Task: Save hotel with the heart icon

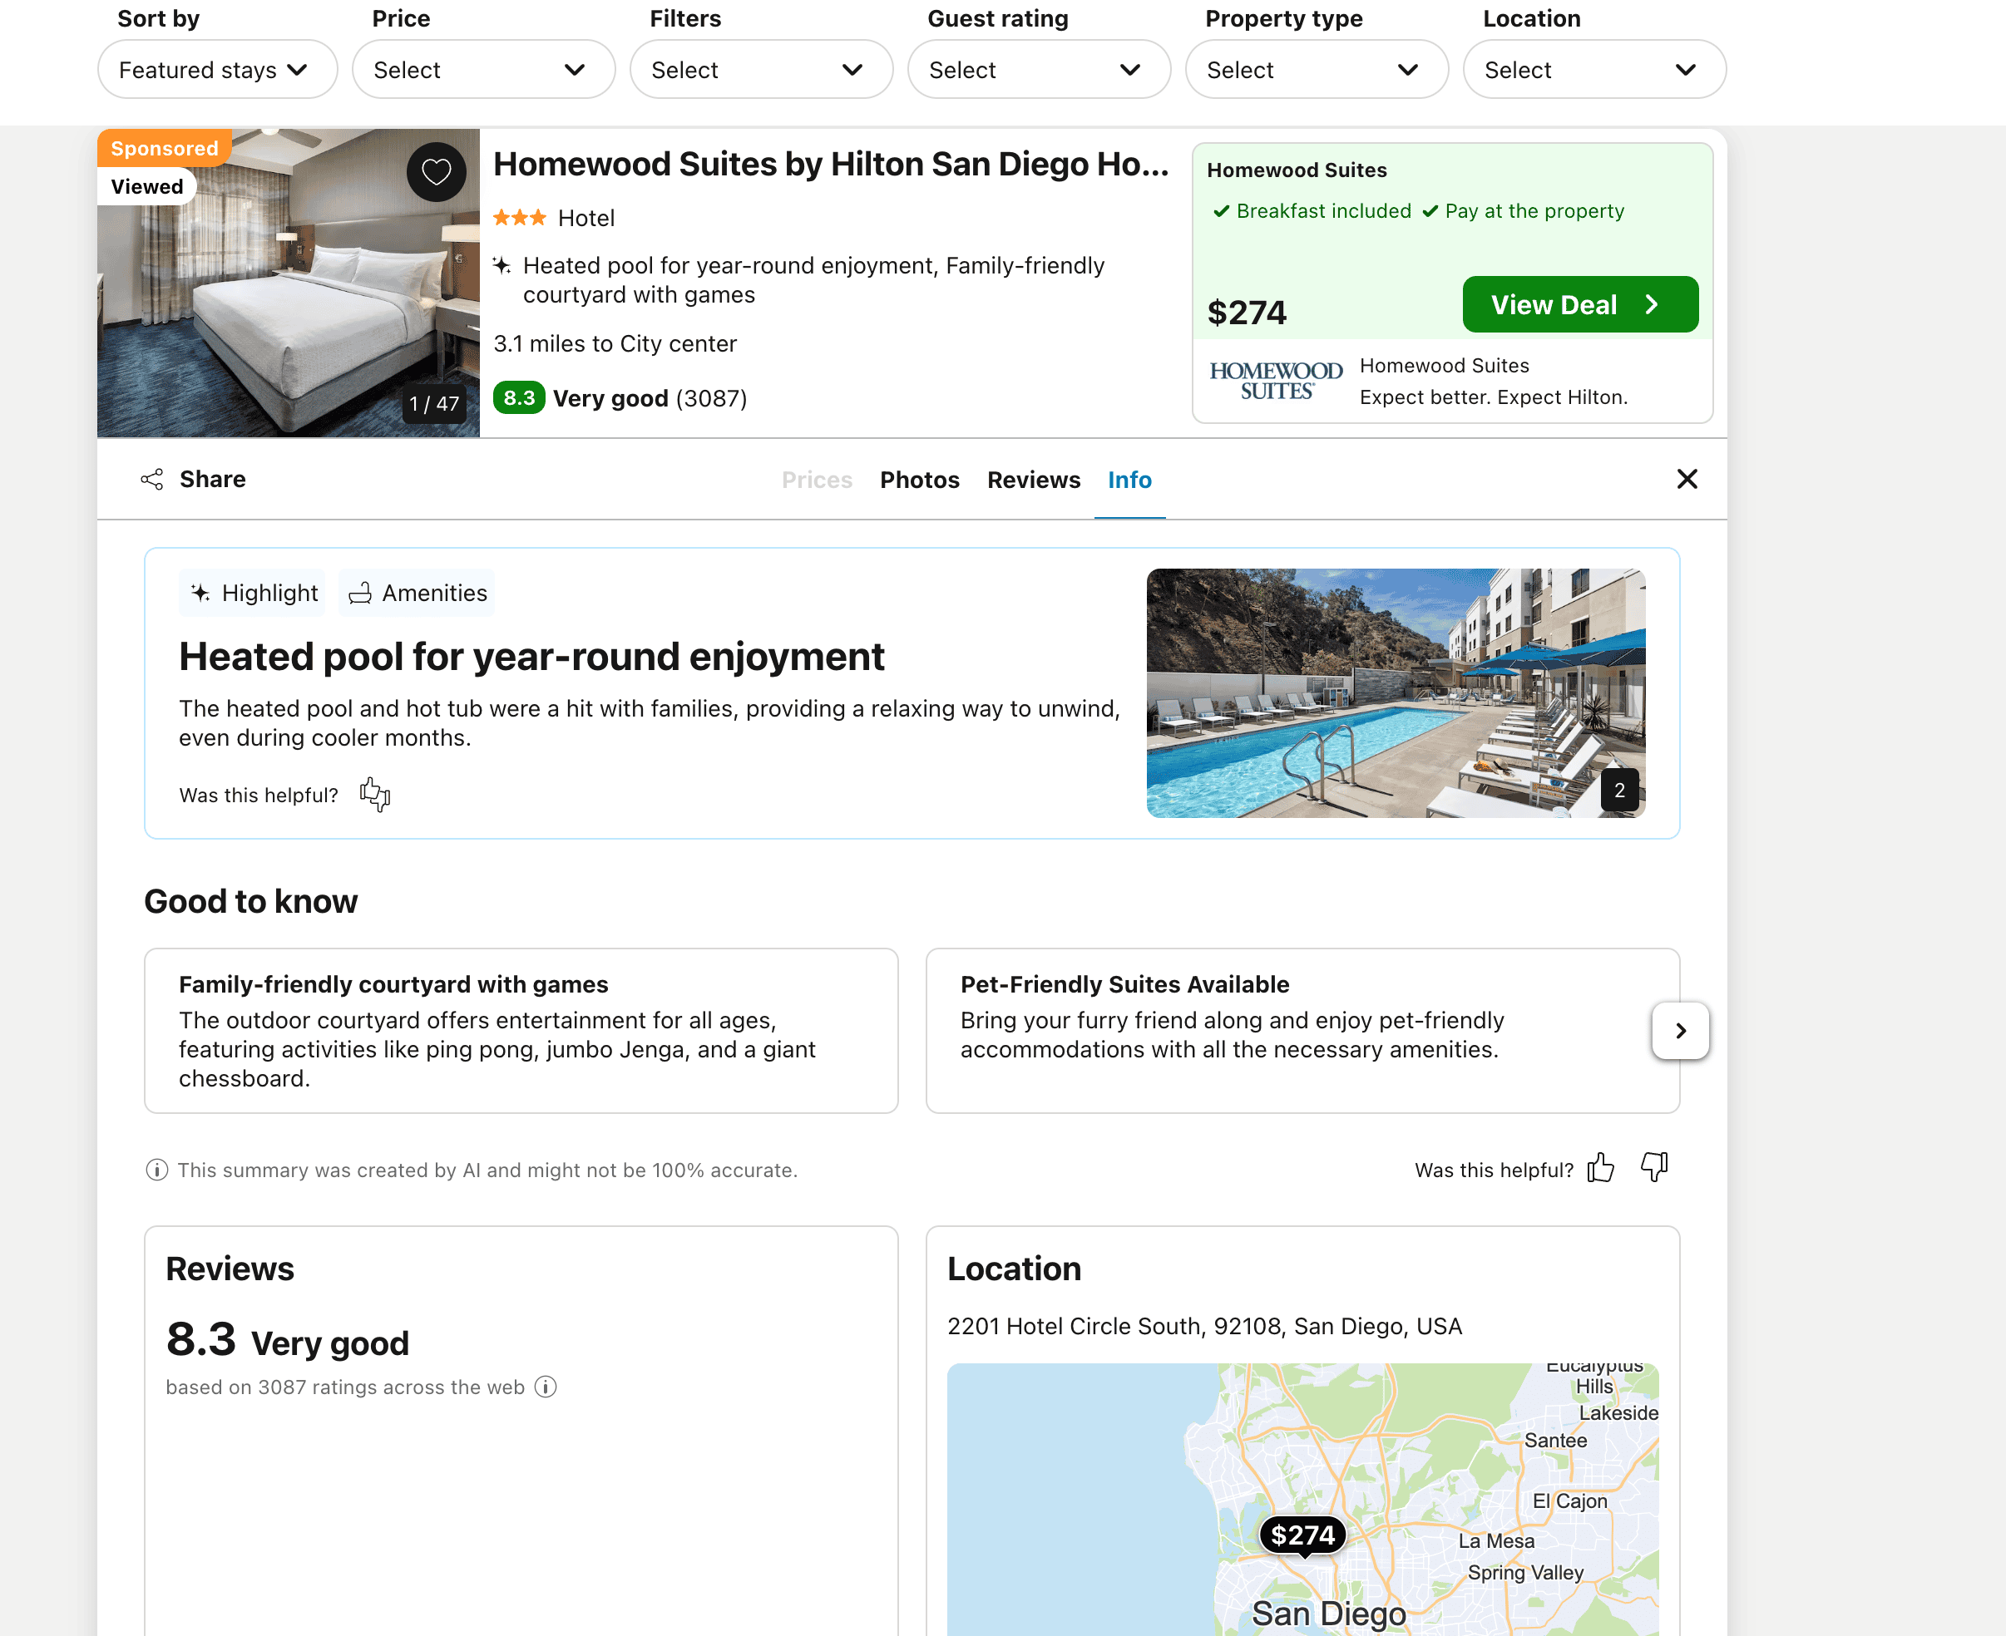Action: (436, 172)
